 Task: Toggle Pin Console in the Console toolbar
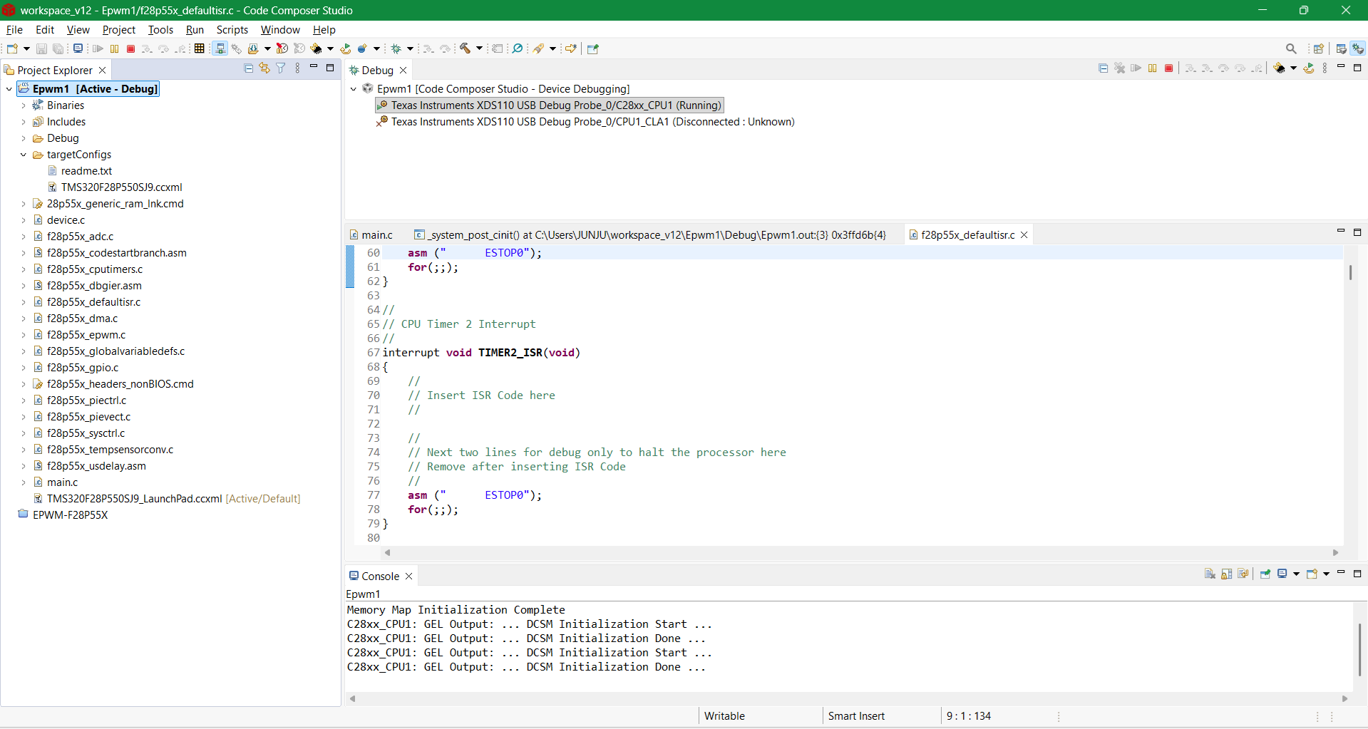click(1265, 574)
